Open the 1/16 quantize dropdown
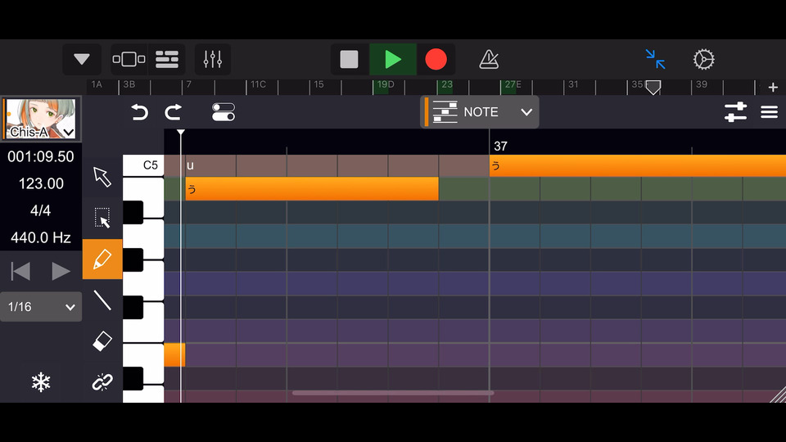 point(41,307)
